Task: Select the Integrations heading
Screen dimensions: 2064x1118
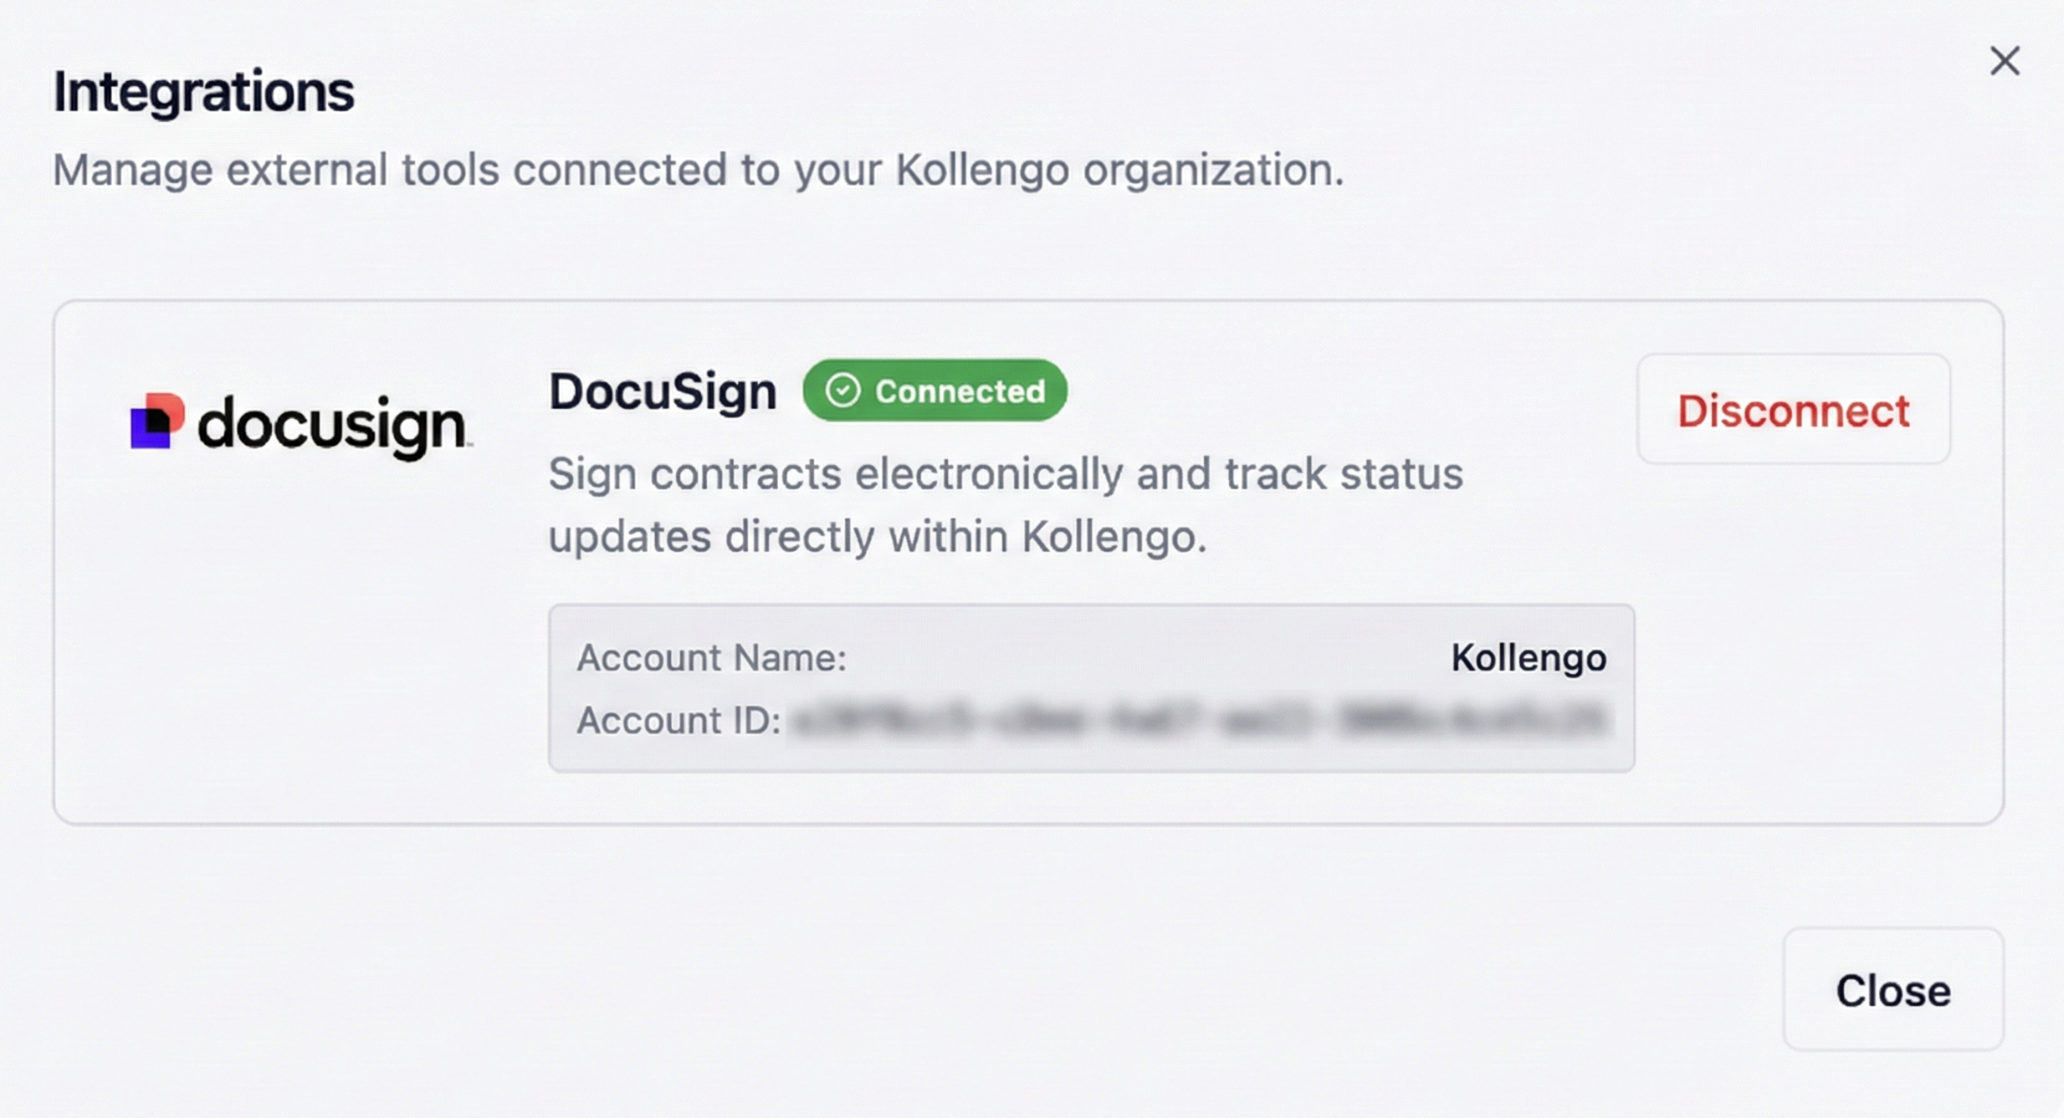Action: (x=203, y=90)
